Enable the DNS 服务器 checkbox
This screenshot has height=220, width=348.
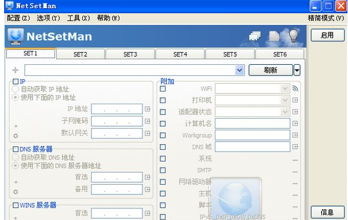click(x=16, y=149)
